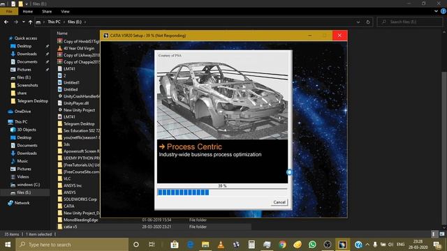Go back in File Explorer
447x251 pixels.
[x=6, y=22]
